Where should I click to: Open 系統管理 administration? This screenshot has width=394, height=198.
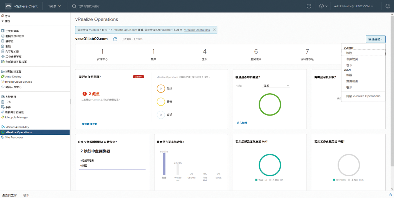pyautogui.click(x=9, y=97)
